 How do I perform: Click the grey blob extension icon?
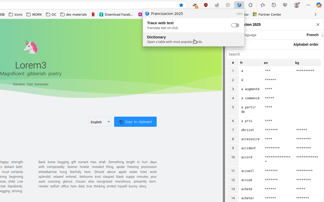tap(228, 5)
